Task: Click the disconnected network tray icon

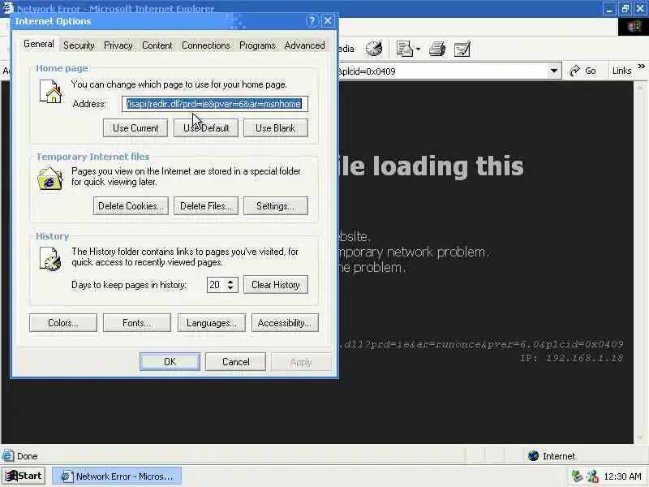Action: 592,476
